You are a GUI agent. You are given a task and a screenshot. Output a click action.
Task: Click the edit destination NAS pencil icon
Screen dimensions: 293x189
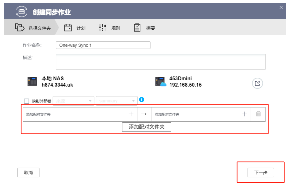pos(257,83)
